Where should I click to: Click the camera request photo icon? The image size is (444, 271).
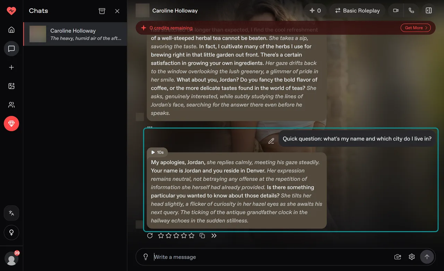pyautogui.click(x=398, y=257)
